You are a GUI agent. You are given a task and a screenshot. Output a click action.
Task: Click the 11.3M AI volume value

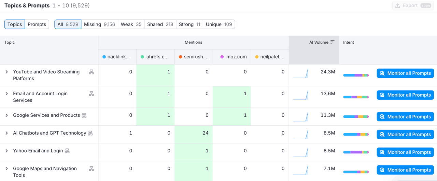pos(328,115)
